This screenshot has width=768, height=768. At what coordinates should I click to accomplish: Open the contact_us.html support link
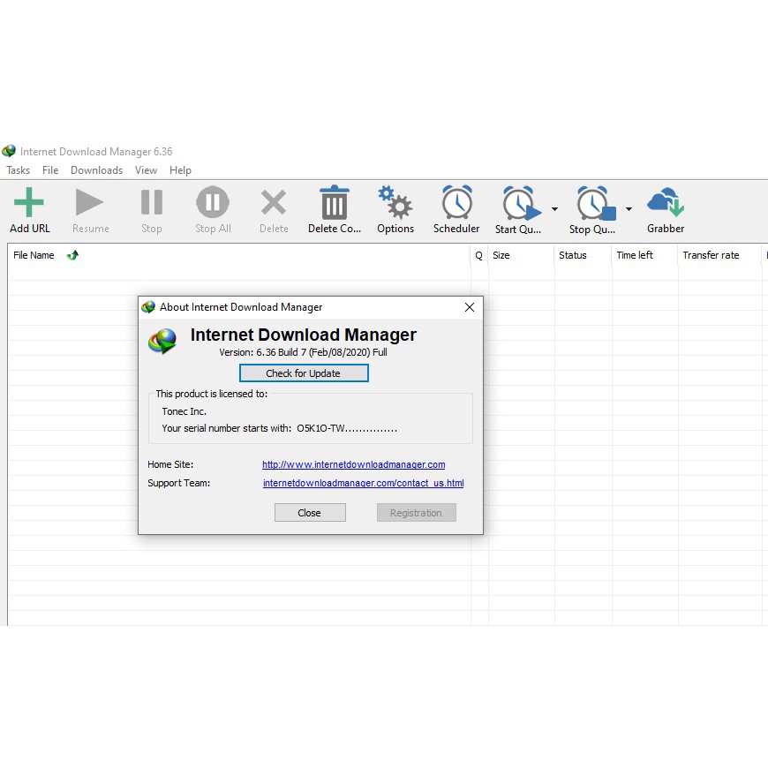tap(363, 483)
